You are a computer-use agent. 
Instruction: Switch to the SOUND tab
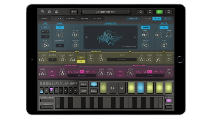click(x=58, y=19)
